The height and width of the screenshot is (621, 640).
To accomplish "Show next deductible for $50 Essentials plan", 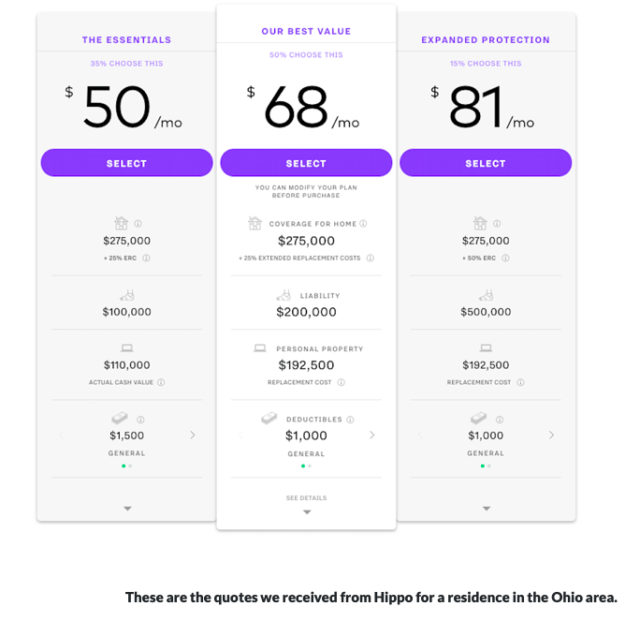I will [x=193, y=436].
